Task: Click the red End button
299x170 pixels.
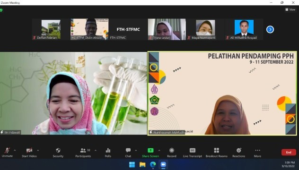Action: point(289,153)
